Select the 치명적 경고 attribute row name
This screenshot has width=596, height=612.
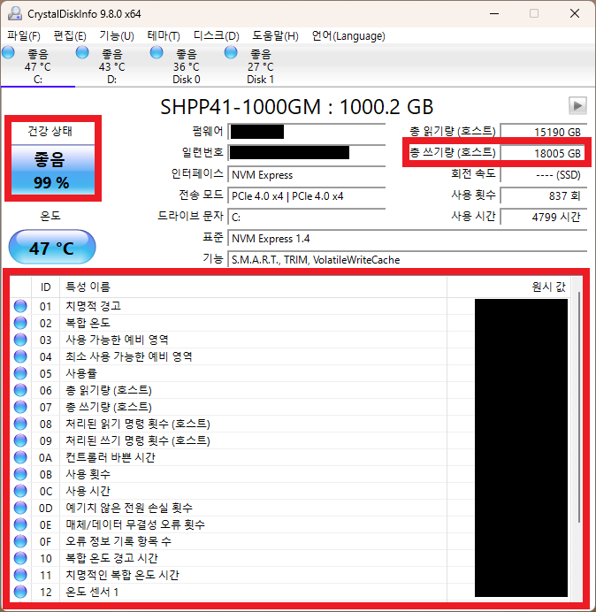93,306
